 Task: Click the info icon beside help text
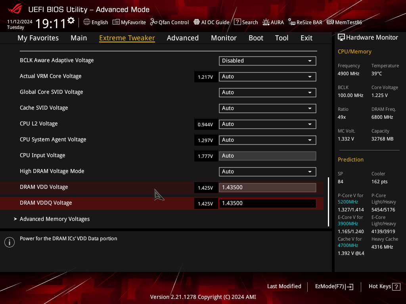[x=10, y=242]
